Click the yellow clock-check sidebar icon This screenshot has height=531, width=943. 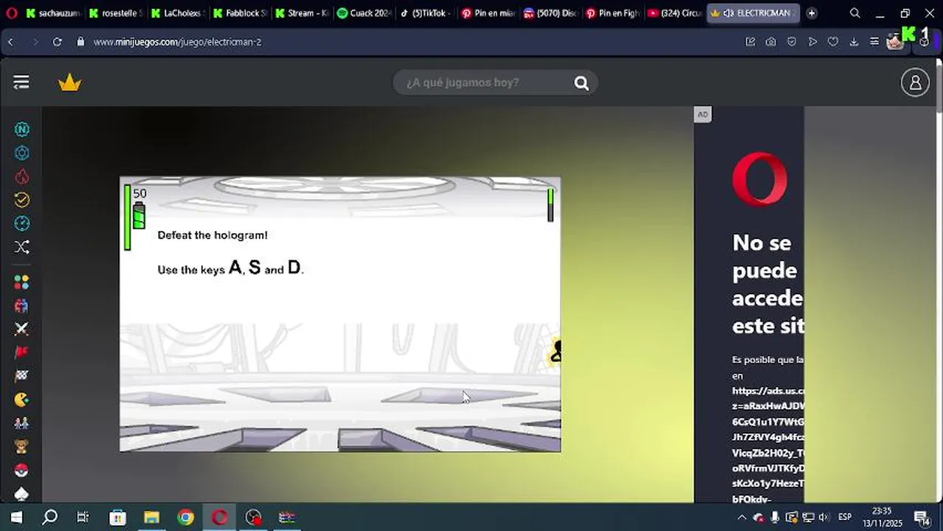22,200
